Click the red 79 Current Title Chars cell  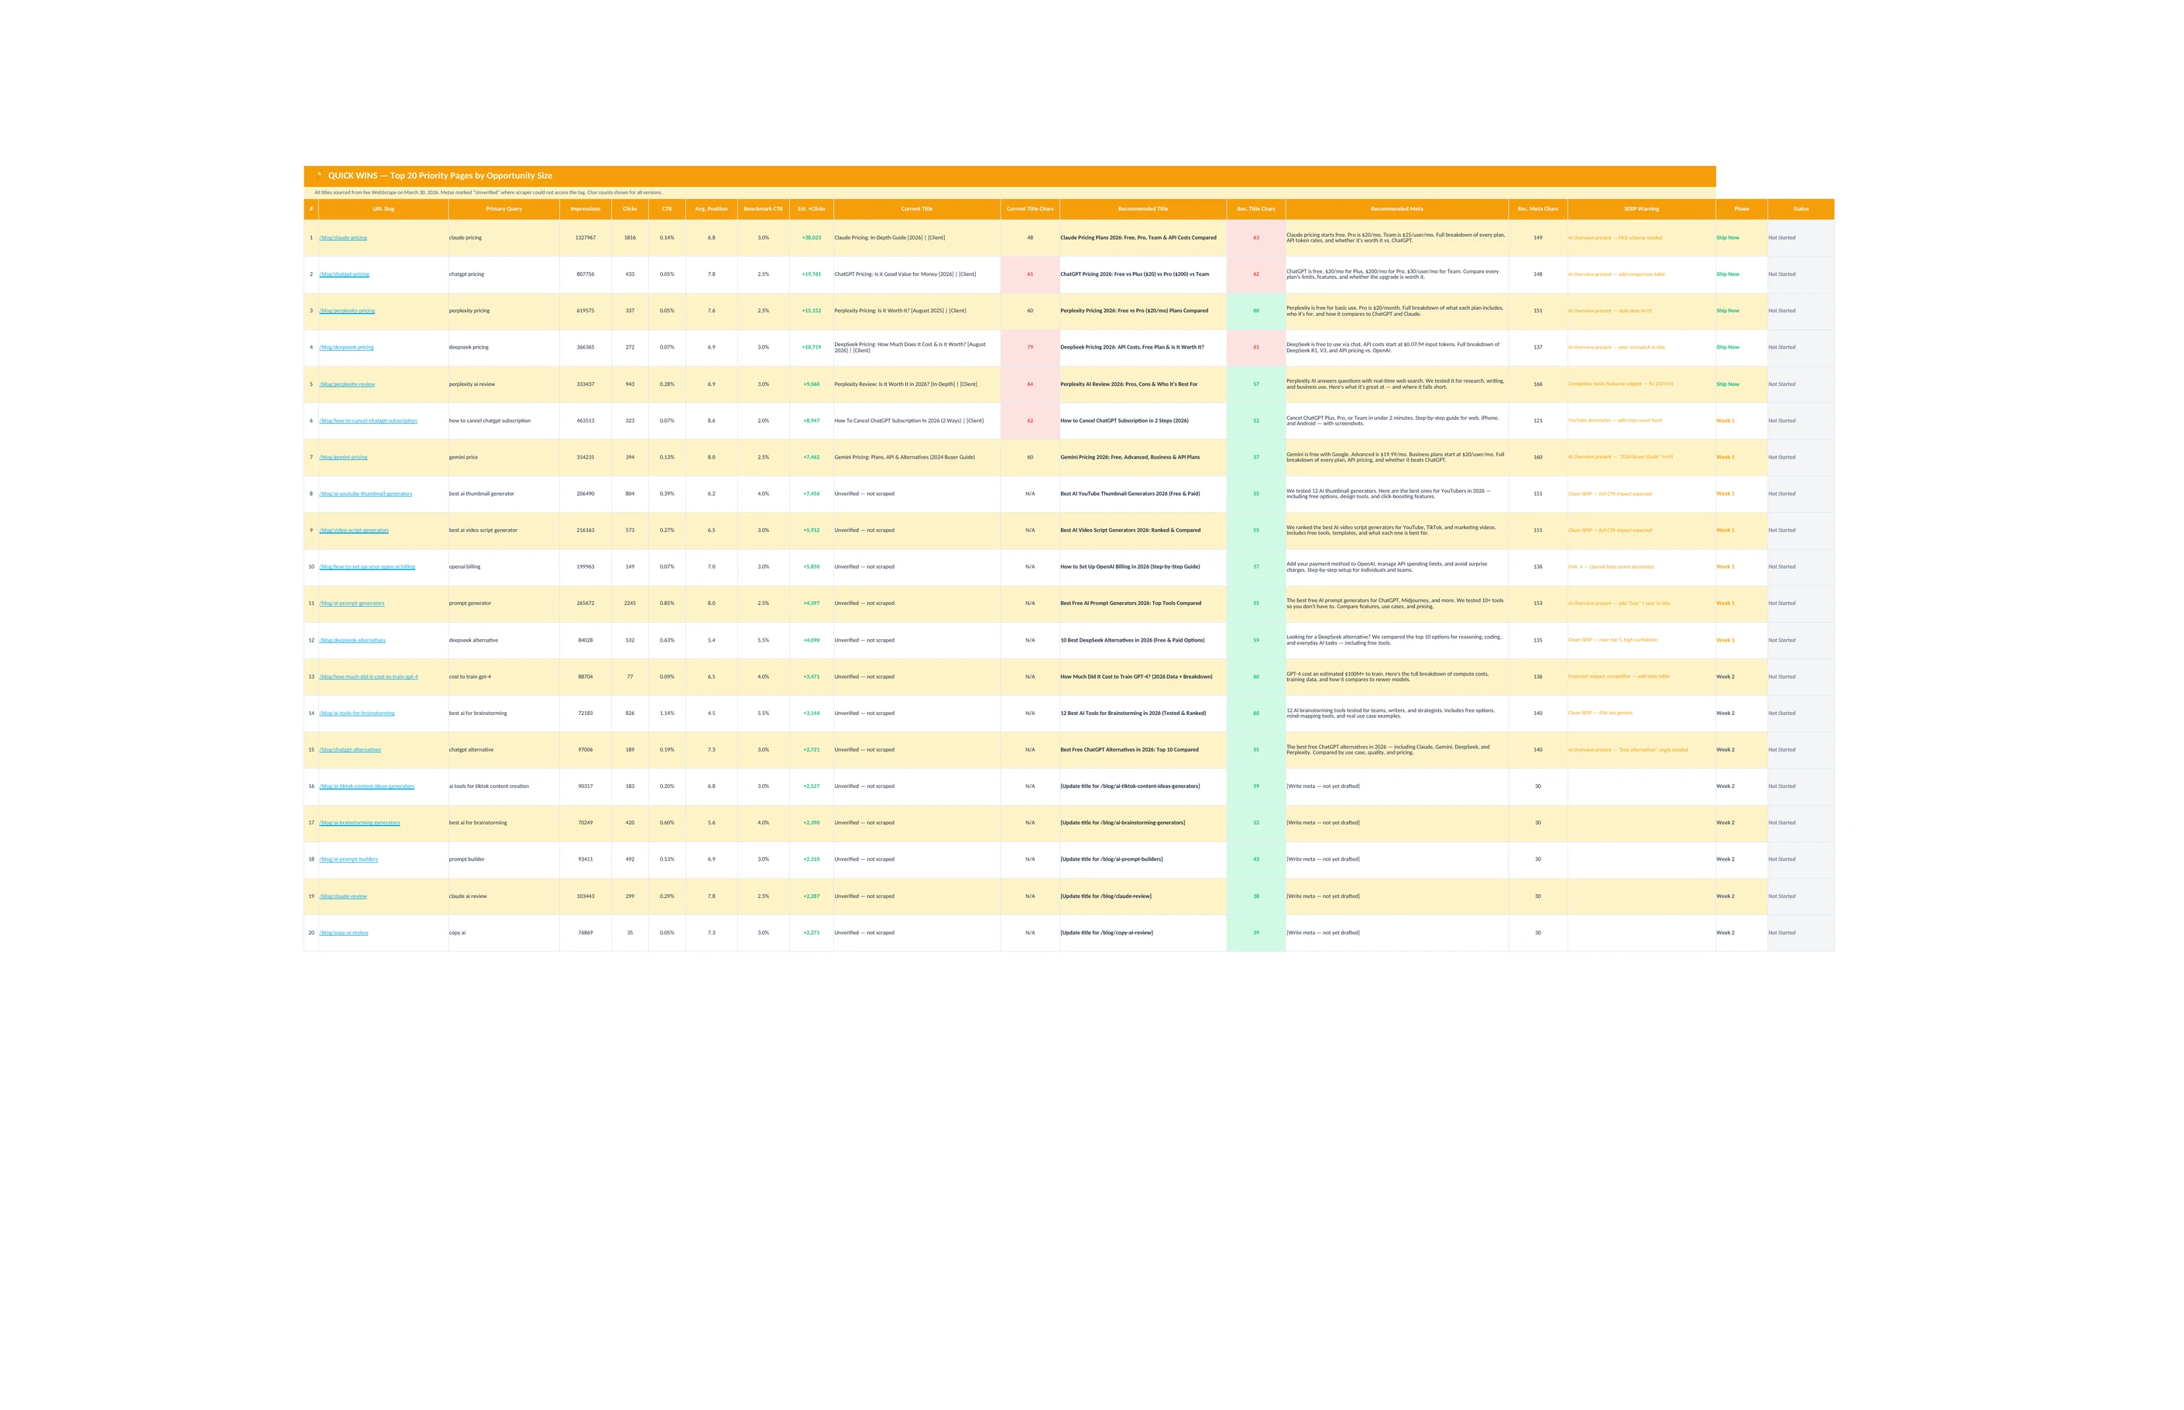(x=1030, y=348)
